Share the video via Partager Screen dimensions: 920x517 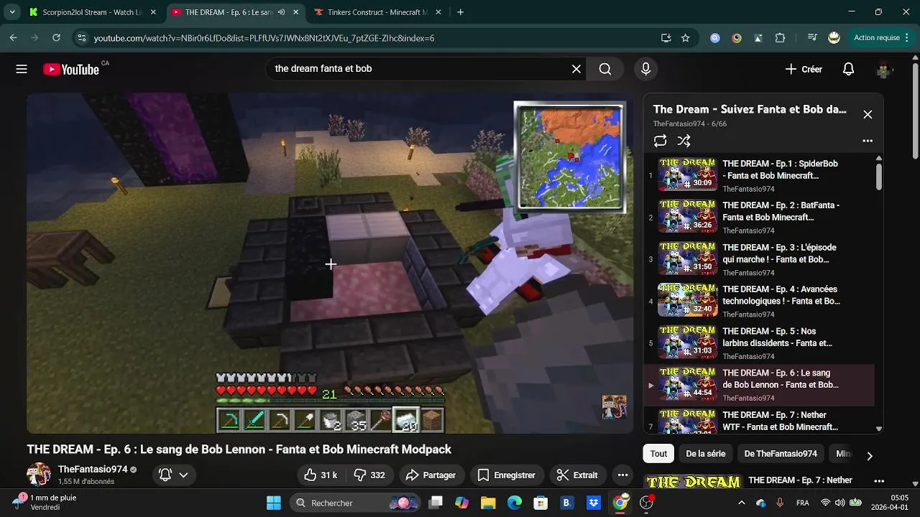pyautogui.click(x=431, y=475)
